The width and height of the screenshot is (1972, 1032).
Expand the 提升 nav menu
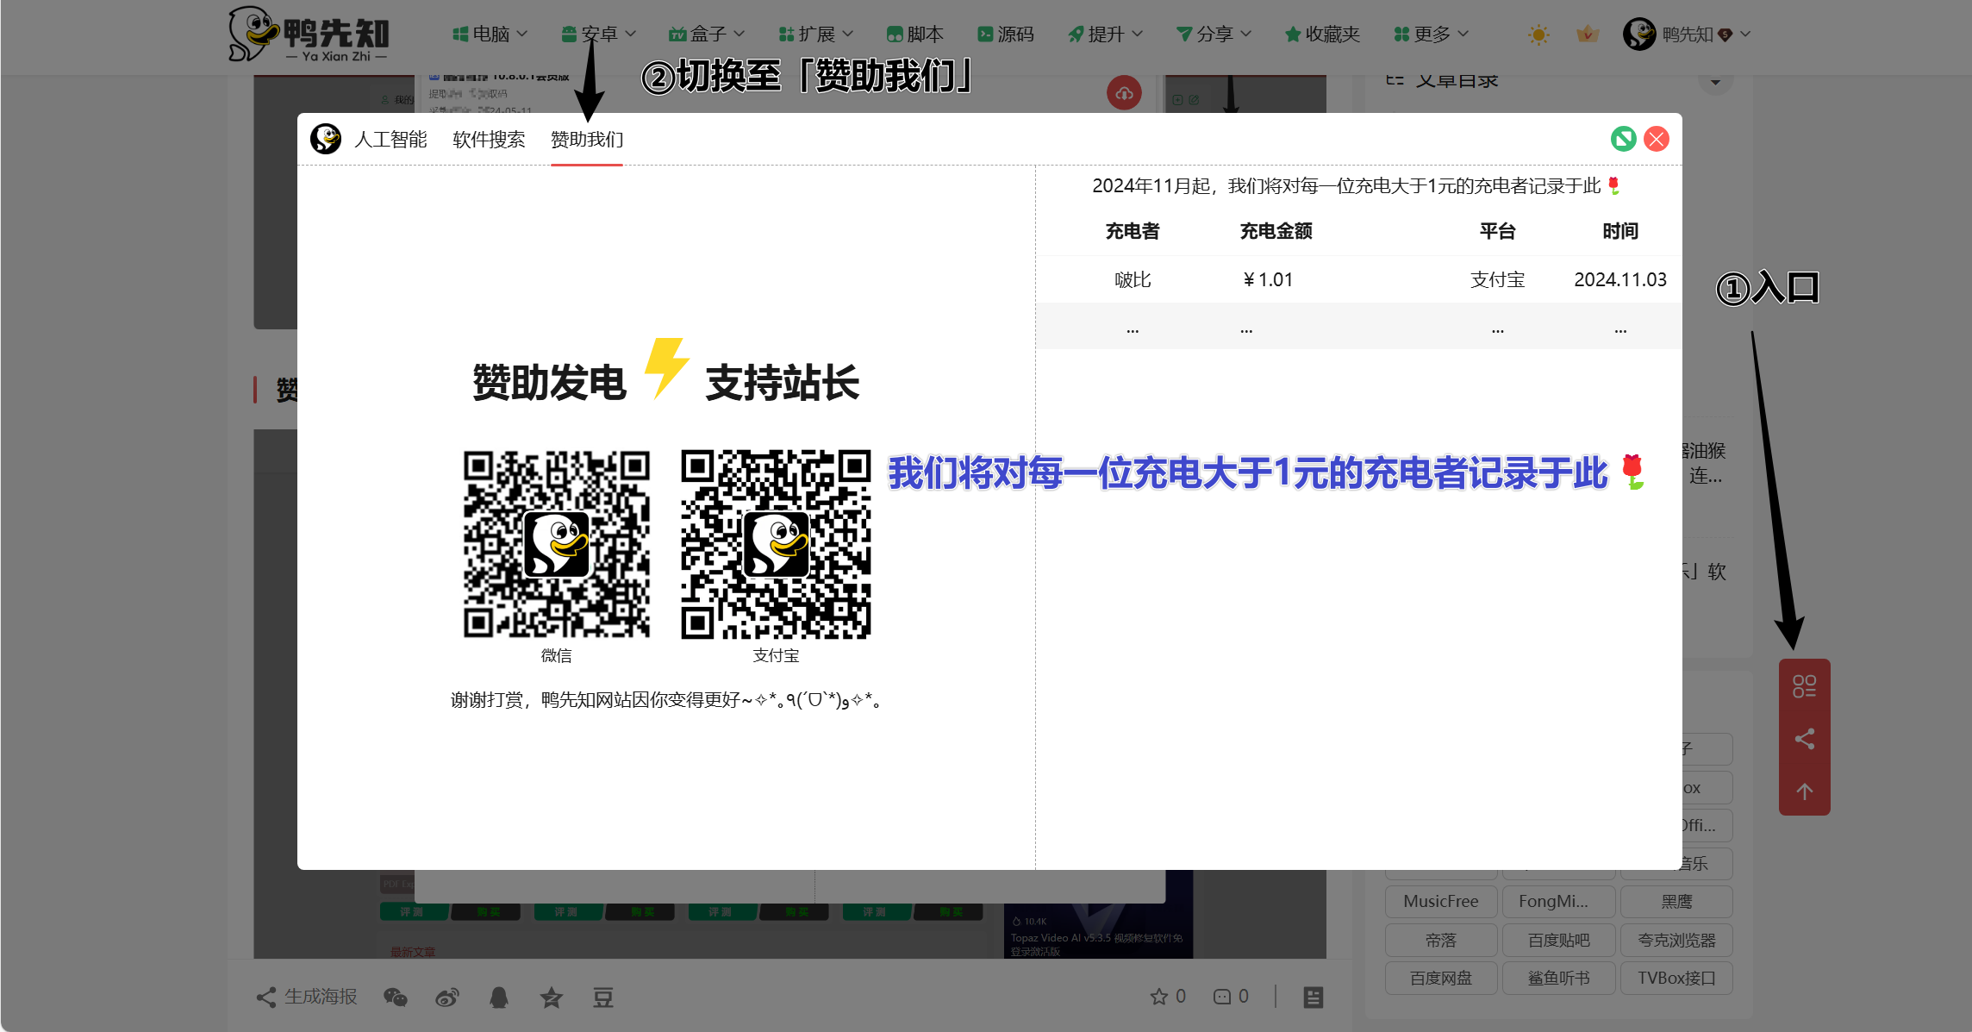1105,34
